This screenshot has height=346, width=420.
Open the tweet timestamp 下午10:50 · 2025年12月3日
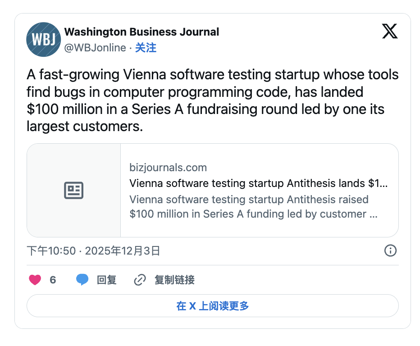[93, 251]
